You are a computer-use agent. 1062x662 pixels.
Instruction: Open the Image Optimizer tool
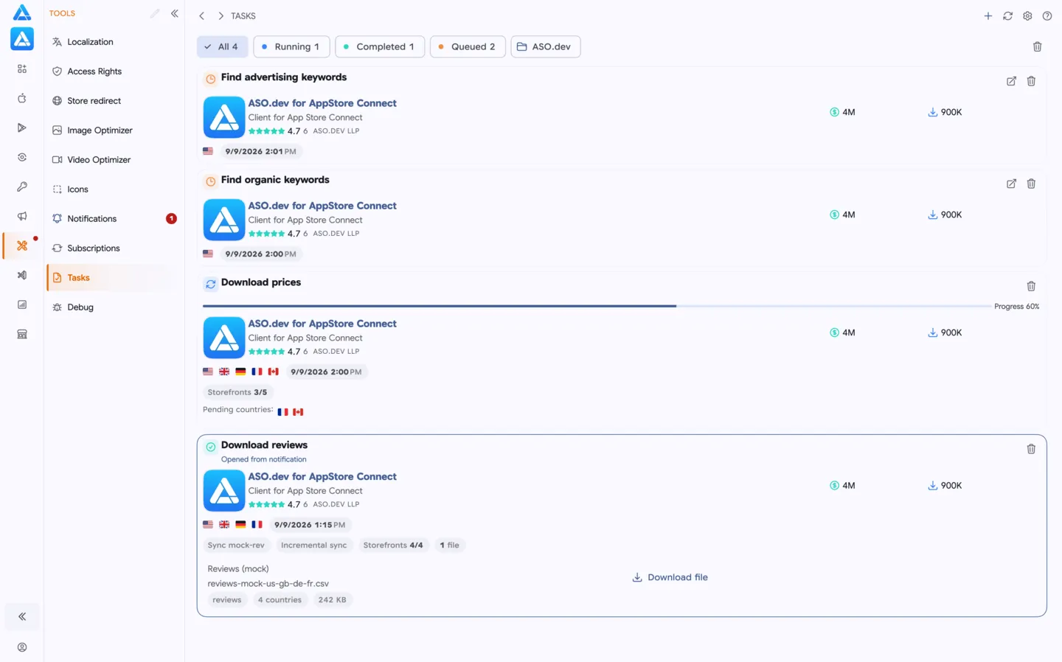114,130
